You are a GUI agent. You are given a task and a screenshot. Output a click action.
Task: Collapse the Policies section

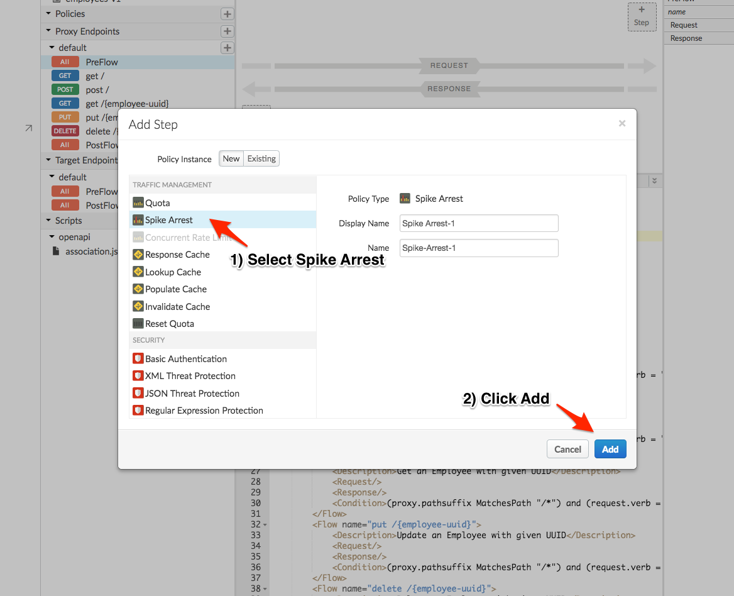[x=48, y=14]
